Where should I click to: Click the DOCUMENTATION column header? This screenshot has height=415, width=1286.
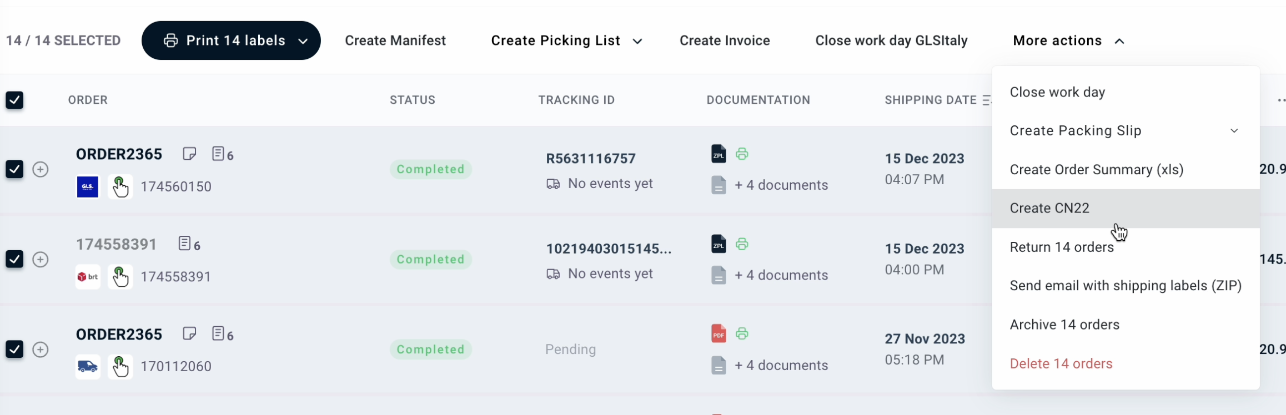[758, 100]
